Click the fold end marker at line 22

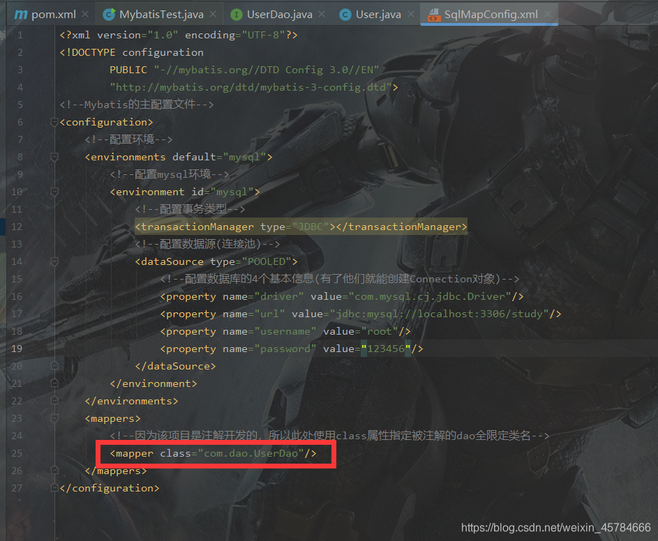[x=54, y=401]
